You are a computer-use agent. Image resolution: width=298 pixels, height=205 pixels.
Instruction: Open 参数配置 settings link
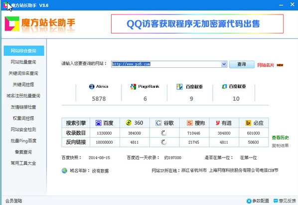pyautogui.click(x=261, y=201)
